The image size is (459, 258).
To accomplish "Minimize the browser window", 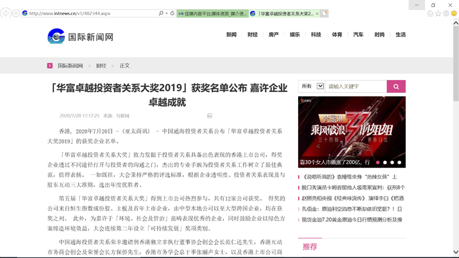I will pos(417,5).
